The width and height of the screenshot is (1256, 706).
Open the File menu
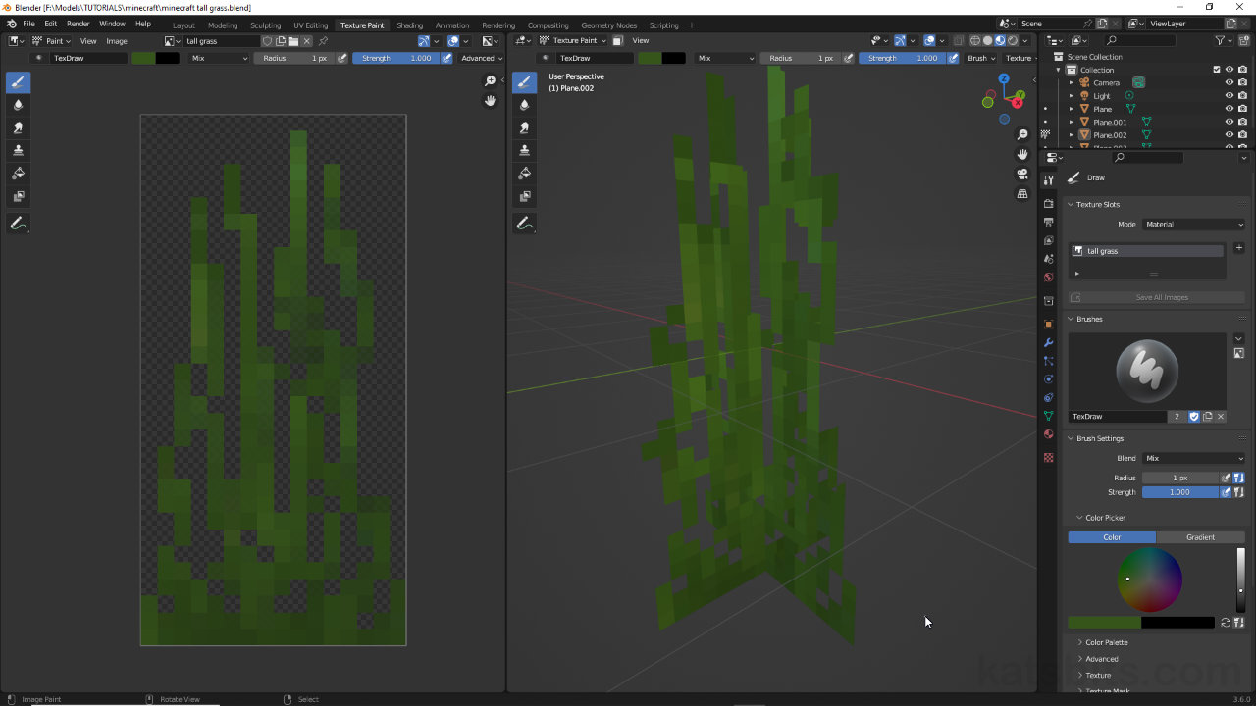click(x=28, y=24)
